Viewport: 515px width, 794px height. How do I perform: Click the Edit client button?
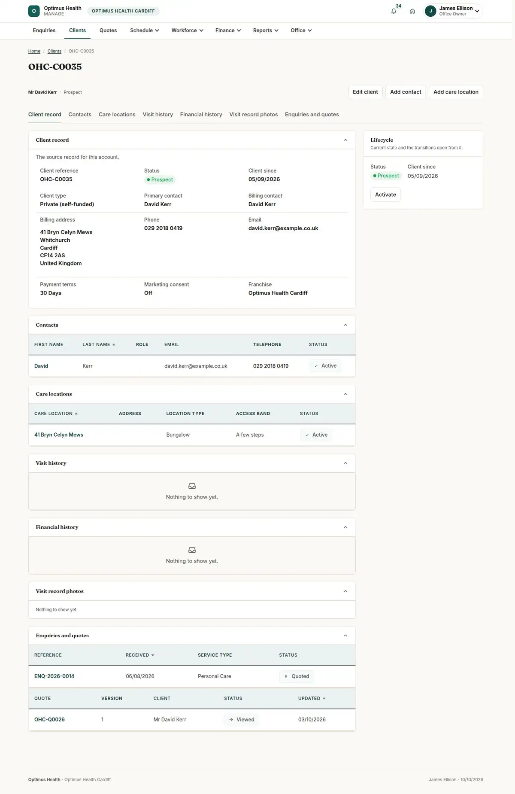(x=365, y=92)
